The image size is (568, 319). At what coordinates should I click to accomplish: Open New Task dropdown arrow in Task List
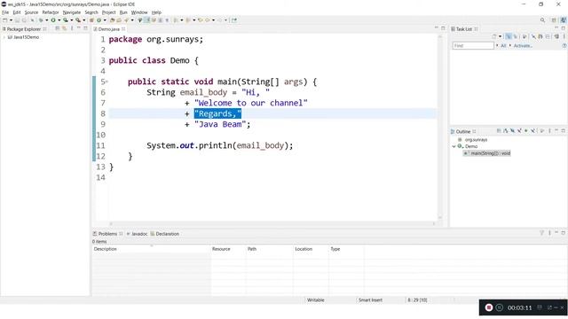click(500, 36)
